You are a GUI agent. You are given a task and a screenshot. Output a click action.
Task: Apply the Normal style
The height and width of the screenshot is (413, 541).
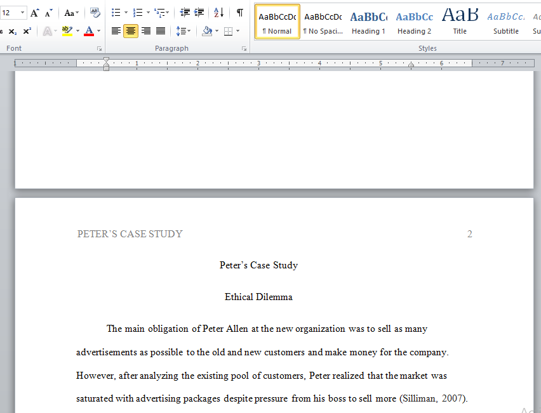[277, 22]
